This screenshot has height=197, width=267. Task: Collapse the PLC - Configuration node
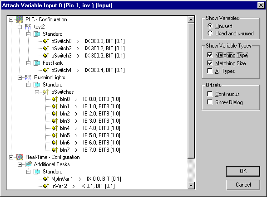tap(11, 20)
